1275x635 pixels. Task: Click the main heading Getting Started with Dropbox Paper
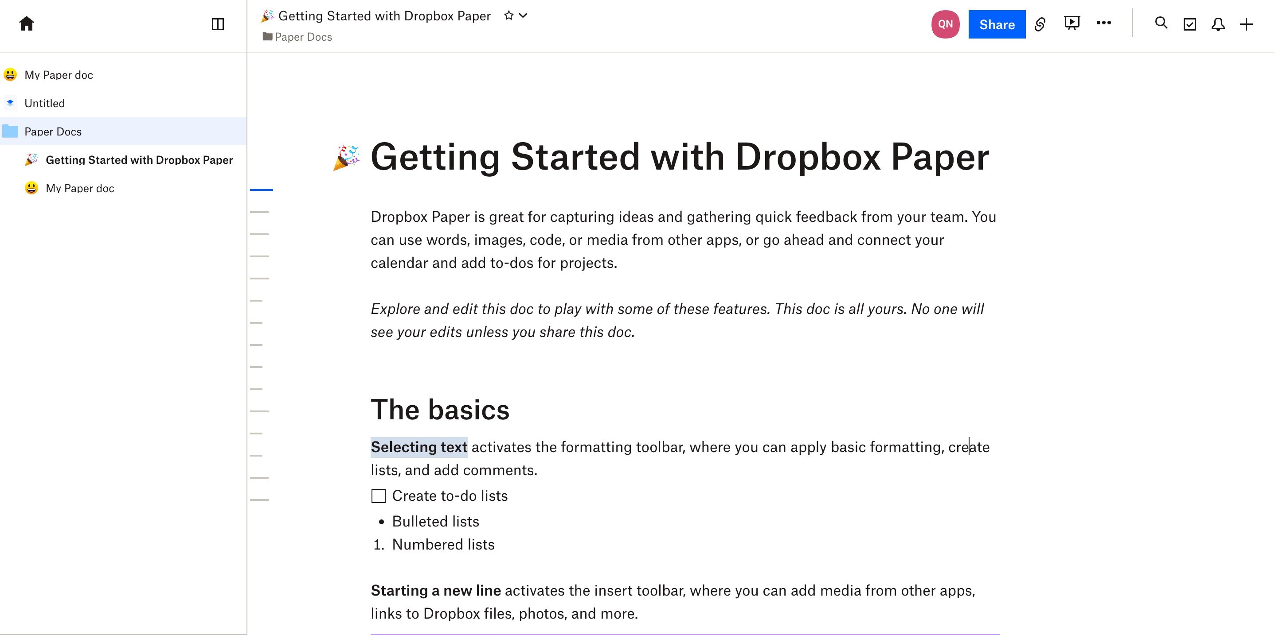click(680, 157)
